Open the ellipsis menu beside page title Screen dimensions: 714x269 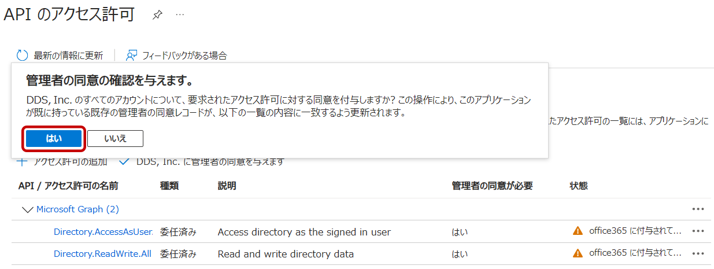[180, 15]
